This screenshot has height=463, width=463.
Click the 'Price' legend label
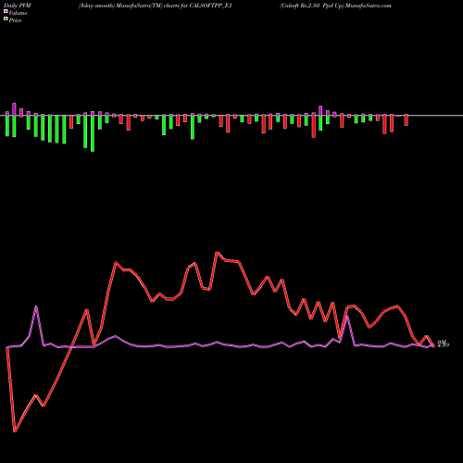[15, 20]
